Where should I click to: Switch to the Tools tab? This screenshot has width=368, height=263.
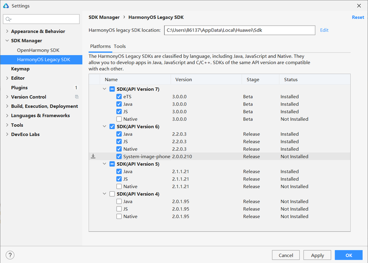click(x=120, y=47)
